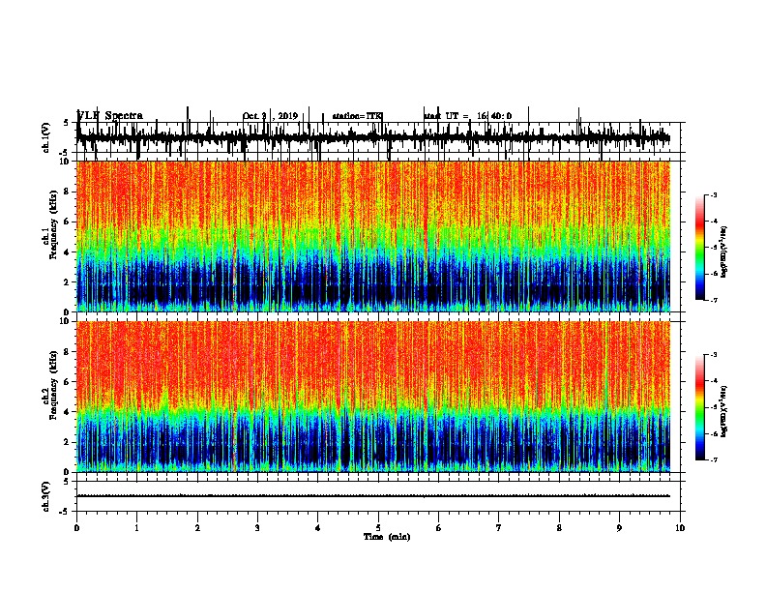Click the "7" tick label on time axis

[499, 528]
